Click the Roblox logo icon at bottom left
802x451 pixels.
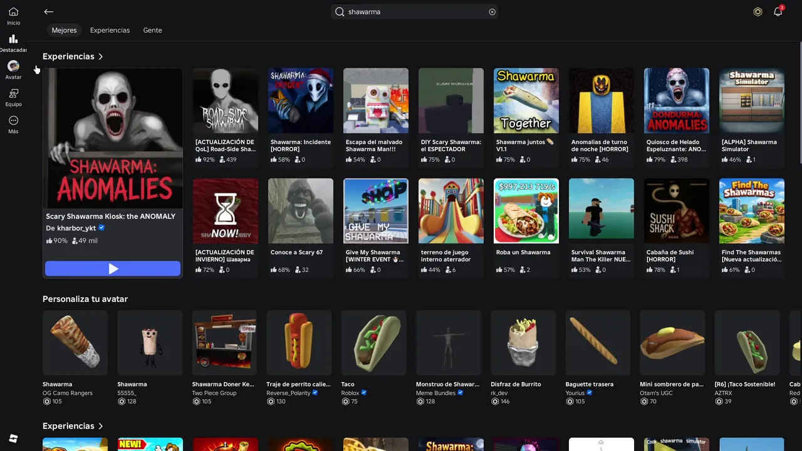pos(13,438)
